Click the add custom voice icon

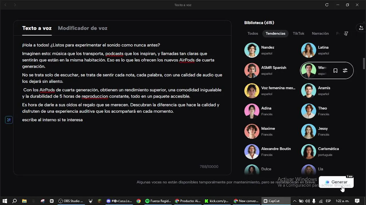(x=361, y=28)
